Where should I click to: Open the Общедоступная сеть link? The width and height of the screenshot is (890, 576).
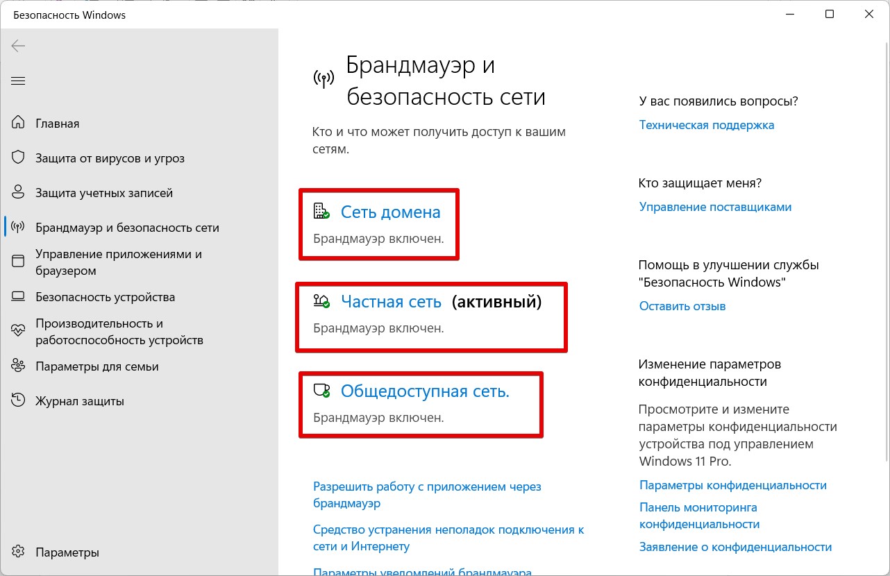[425, 391]
